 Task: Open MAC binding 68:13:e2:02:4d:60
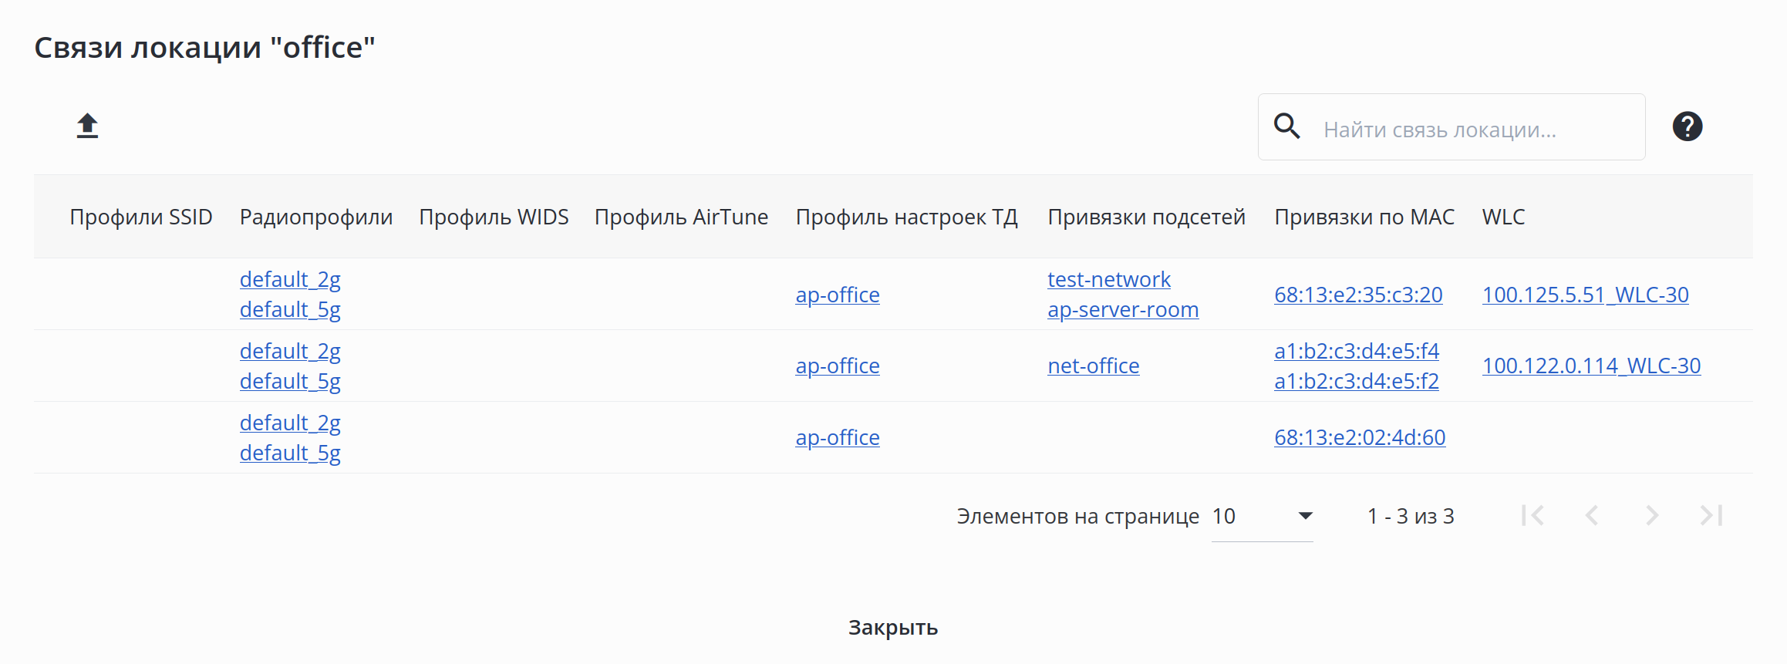point(1359,437)
